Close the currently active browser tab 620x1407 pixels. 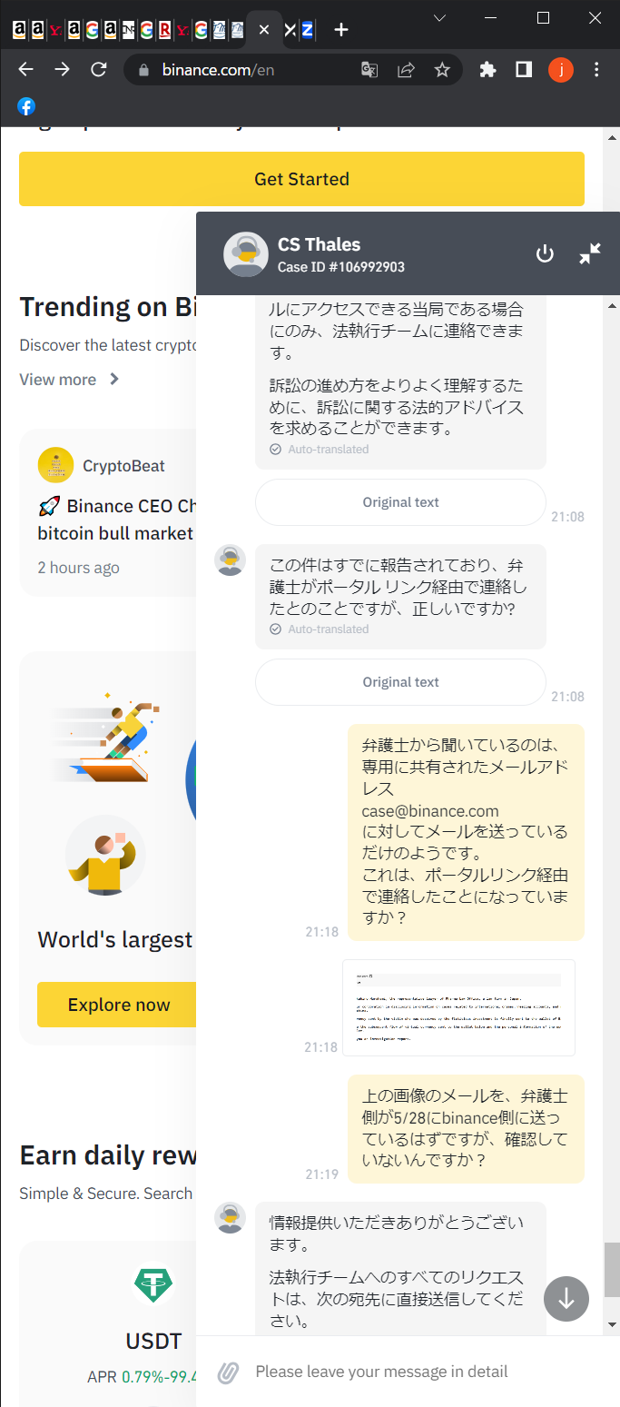point(264,30)
